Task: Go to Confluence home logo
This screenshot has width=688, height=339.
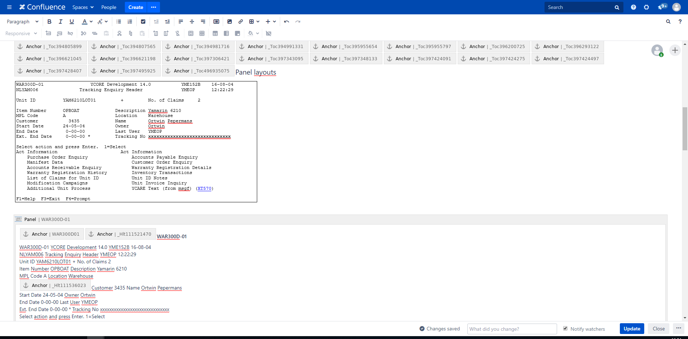Action: [x=42, y=7]
